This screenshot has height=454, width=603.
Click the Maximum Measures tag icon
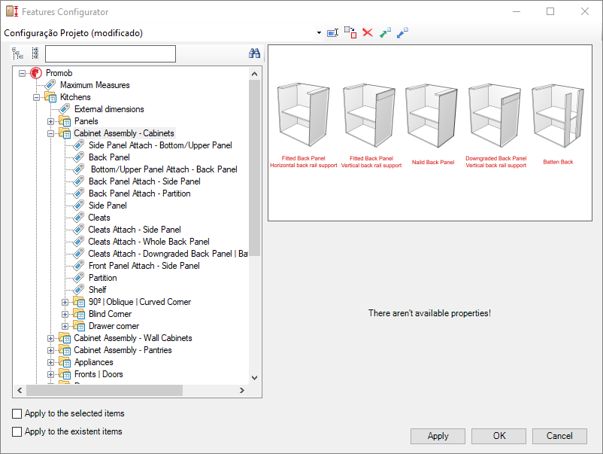50,85
